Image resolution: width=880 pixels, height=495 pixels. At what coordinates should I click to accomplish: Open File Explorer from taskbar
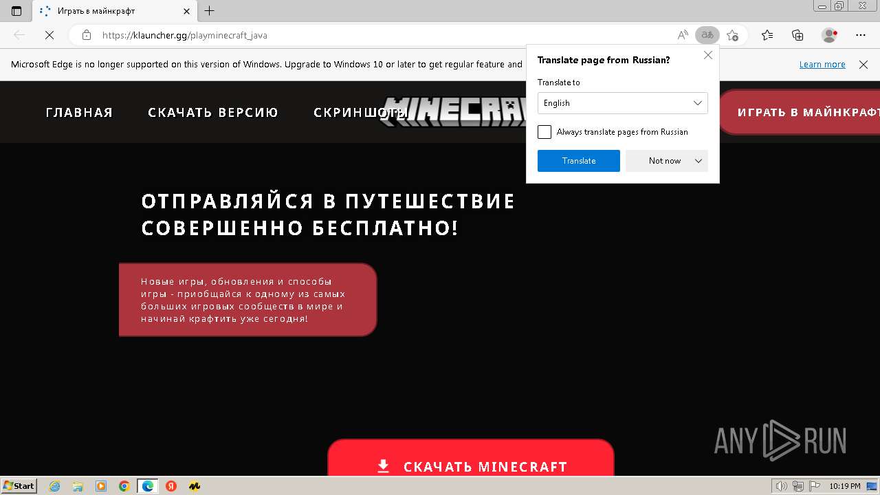78,486
